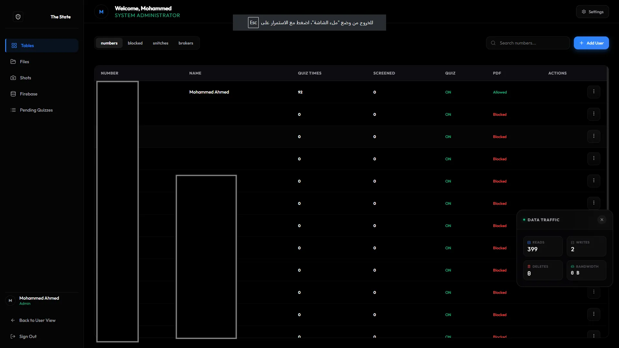
Task: Click the Add User button
Action: tap(591, 43)
